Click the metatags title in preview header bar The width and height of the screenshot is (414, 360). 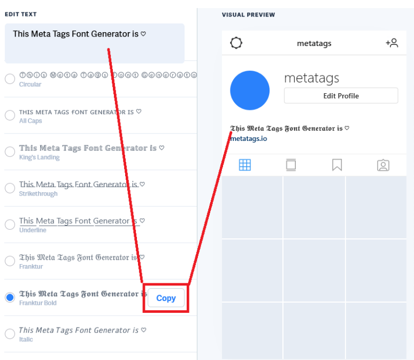click(314, 43)
